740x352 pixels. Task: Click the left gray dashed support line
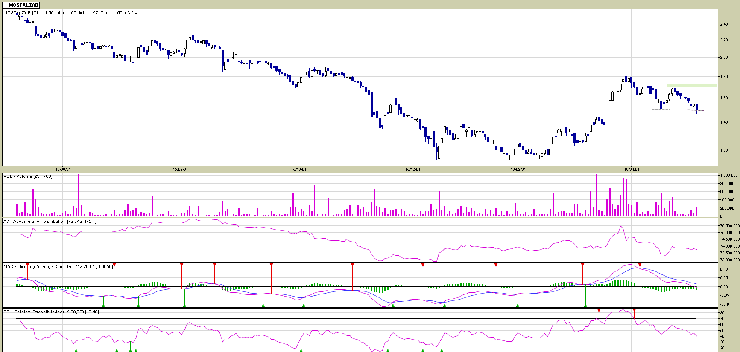click(x=661, y=110)
